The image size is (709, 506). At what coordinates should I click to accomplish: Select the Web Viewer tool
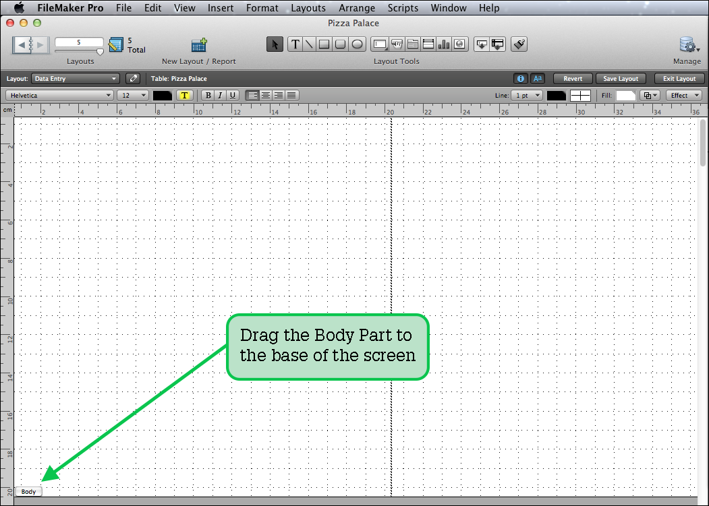pos(460,44)
